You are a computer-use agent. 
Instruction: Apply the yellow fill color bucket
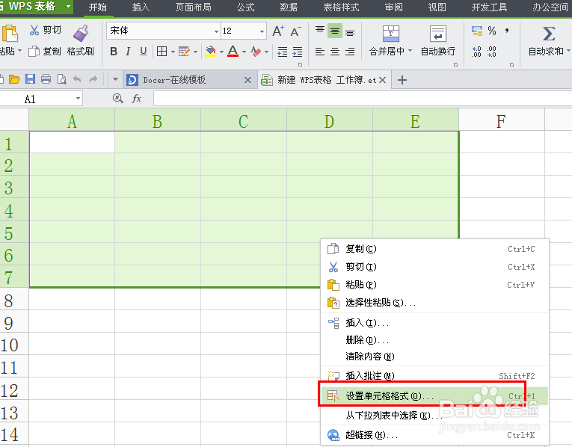[211, 52]
